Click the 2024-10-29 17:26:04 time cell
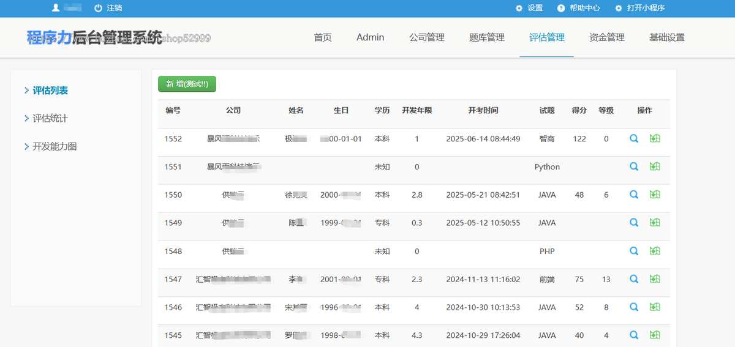 tap(483, 335)
